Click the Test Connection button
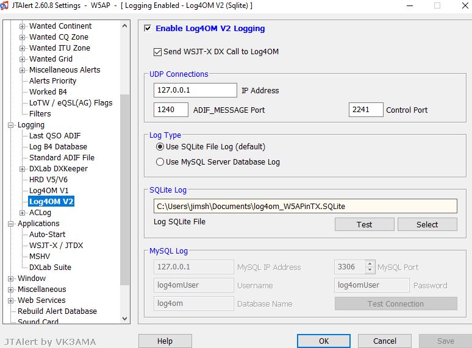The height and width of the screenshot is (348, 472). click(396, 304)
